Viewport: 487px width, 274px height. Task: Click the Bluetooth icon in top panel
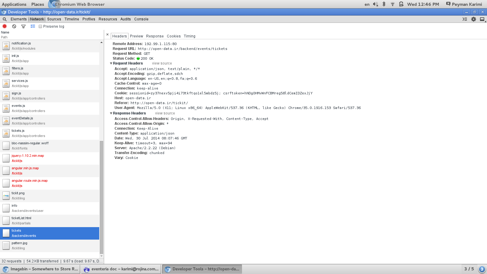click(384, 4)
